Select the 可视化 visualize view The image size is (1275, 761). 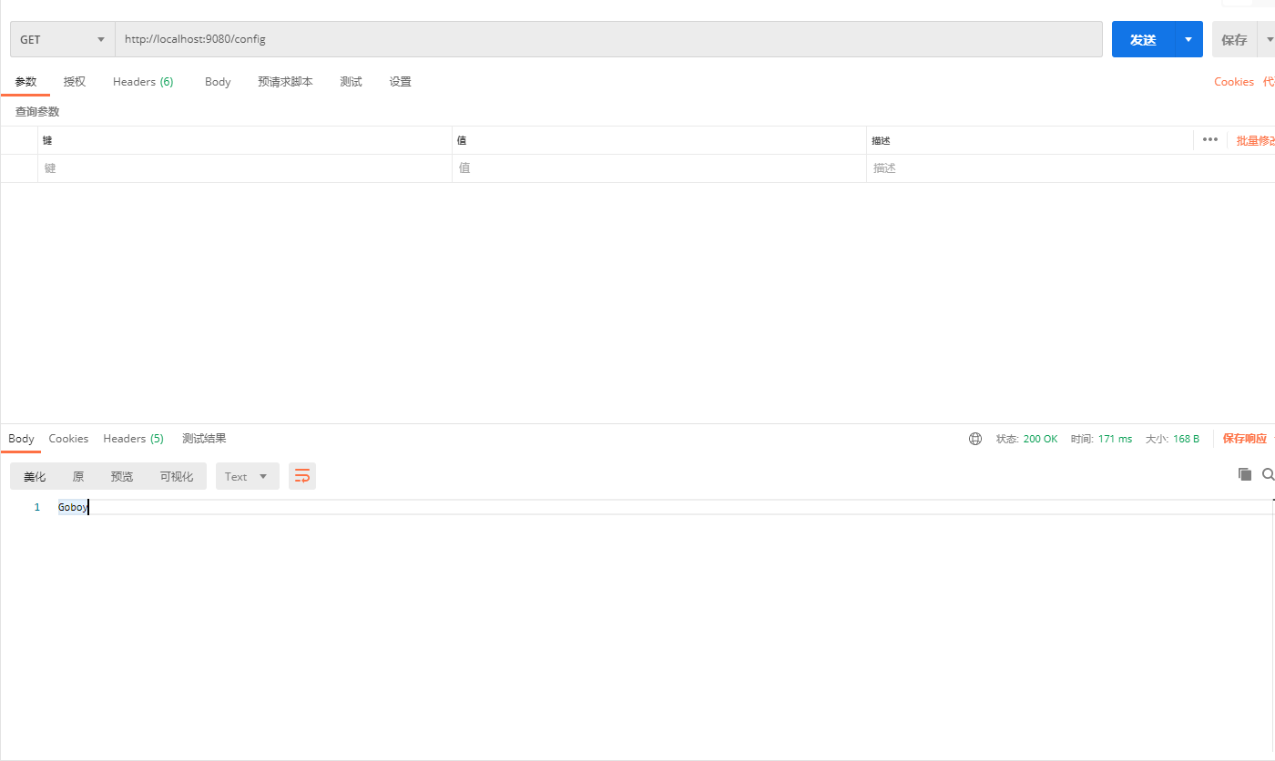click(177, 476)
